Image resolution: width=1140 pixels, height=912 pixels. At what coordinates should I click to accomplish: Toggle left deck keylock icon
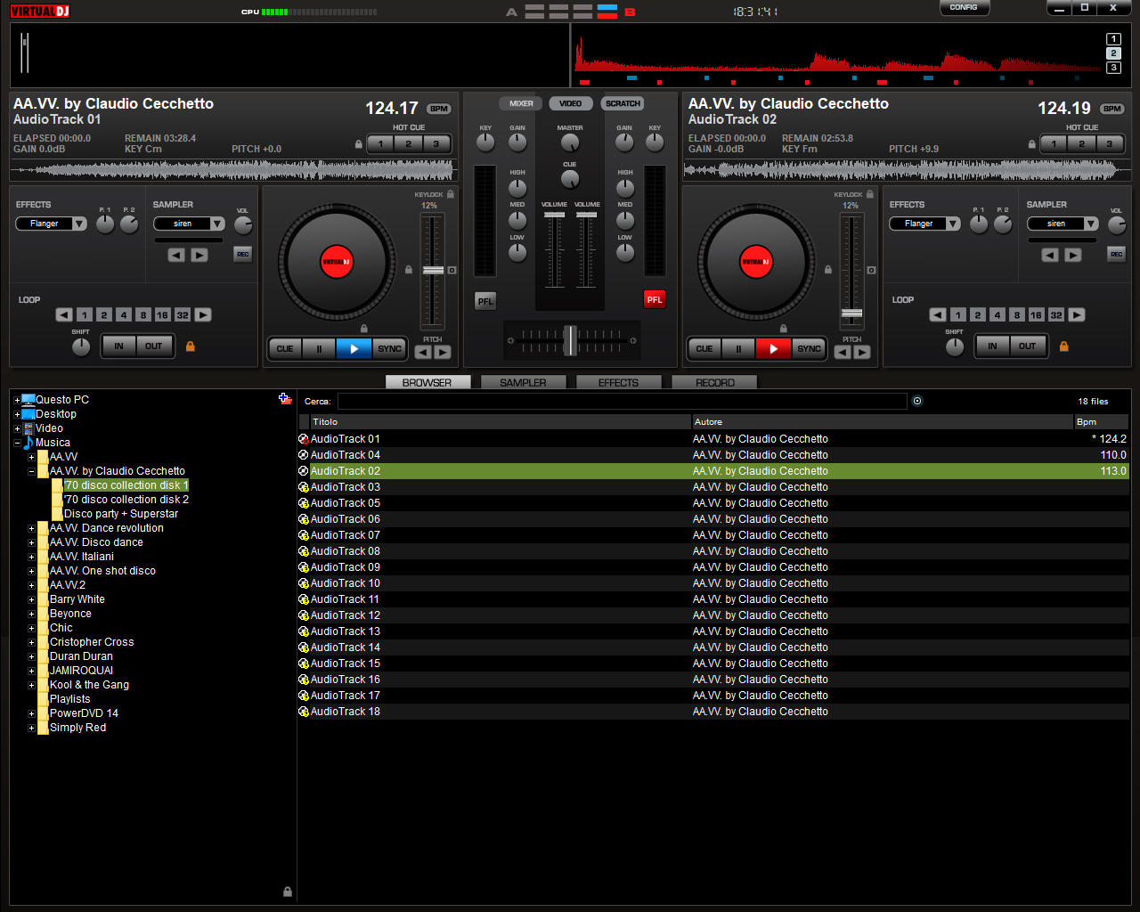tap(451, 194)
